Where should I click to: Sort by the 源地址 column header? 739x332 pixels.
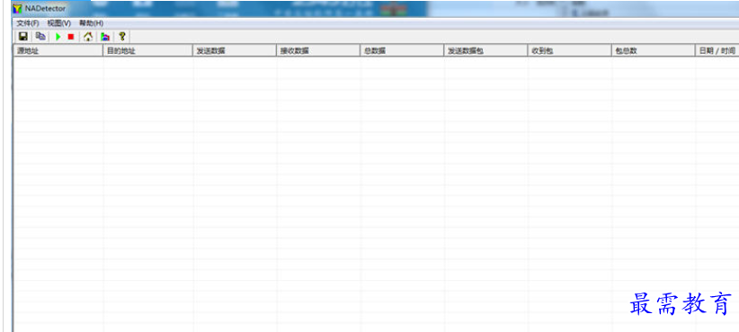tap(58, 51)
